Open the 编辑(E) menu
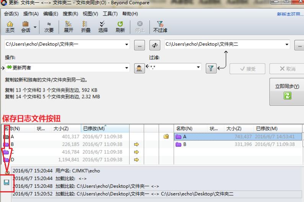Screen dimensions: 304x202 click(50, 14)
